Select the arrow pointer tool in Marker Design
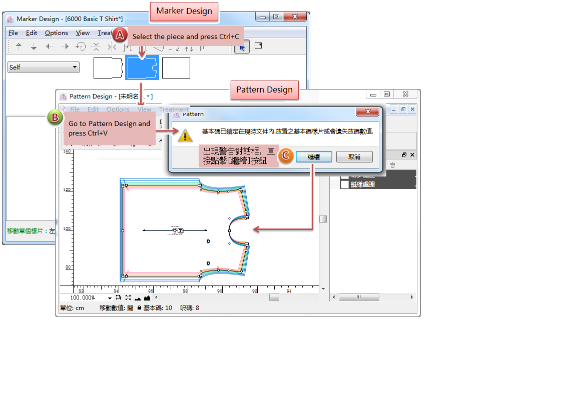Viewport: 572px width, 404px height. (x=242, y=47)
